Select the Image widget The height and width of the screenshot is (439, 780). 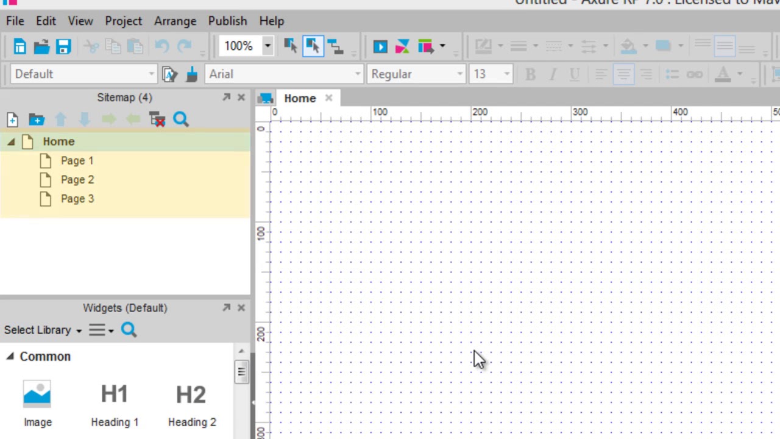coord(37,403)
